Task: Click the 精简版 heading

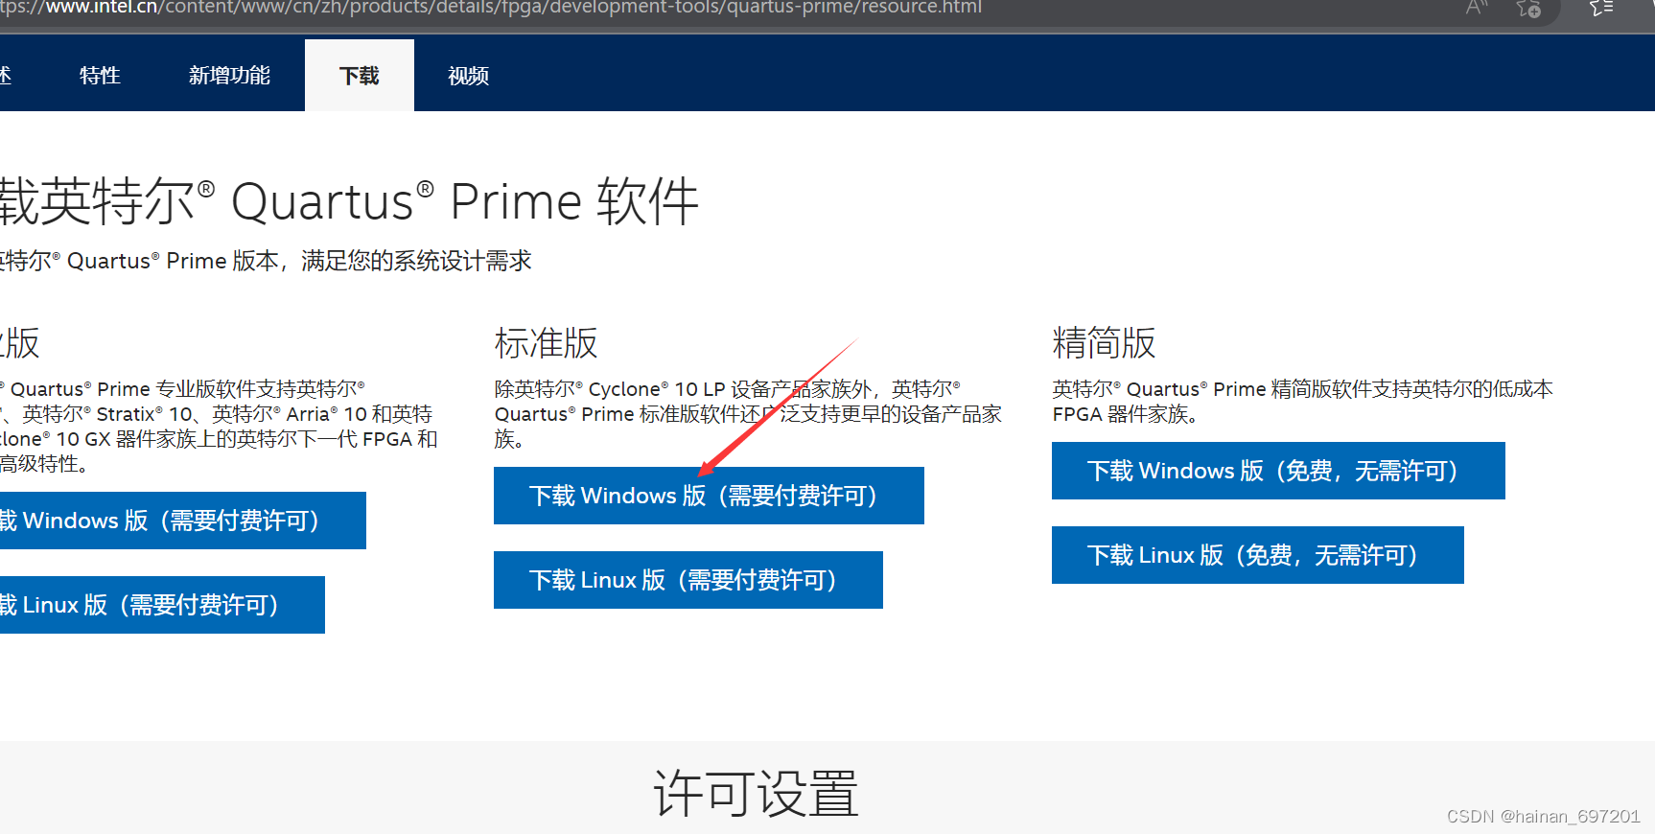Action: (1104, 343)
